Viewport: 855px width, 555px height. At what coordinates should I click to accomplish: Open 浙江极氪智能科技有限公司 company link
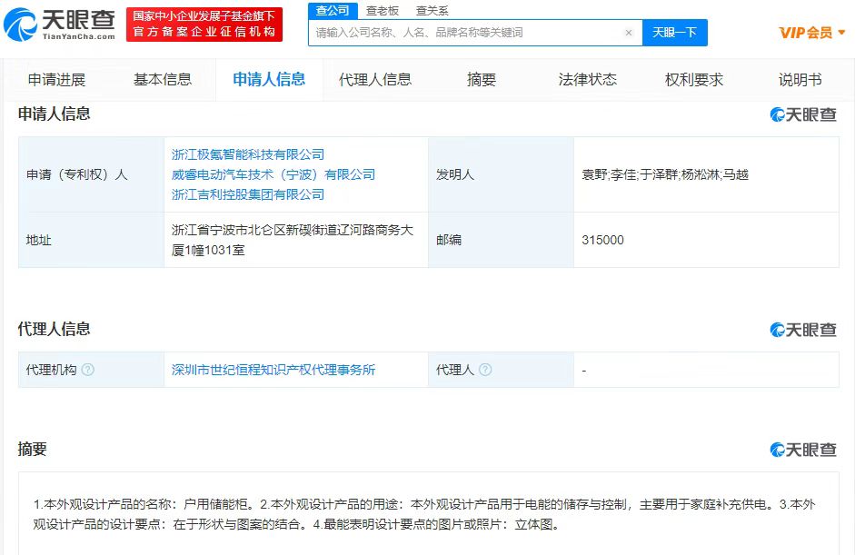pos(248,154)
